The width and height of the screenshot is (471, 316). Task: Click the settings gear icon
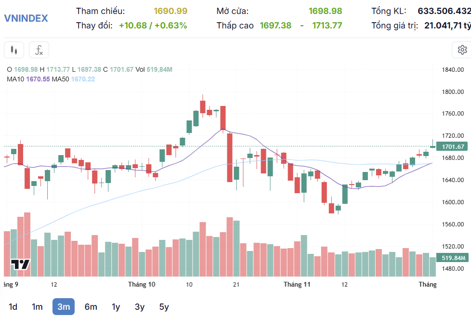pyautogui.click(x=462, y=50)
